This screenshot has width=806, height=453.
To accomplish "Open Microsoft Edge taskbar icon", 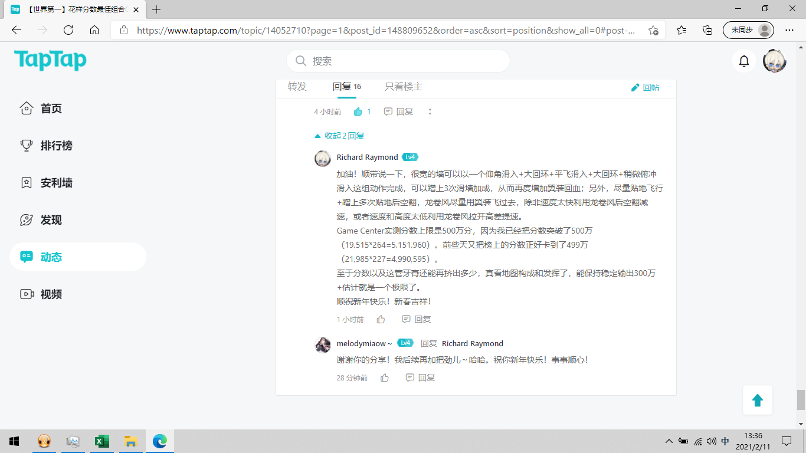I will tap(160, 441).
